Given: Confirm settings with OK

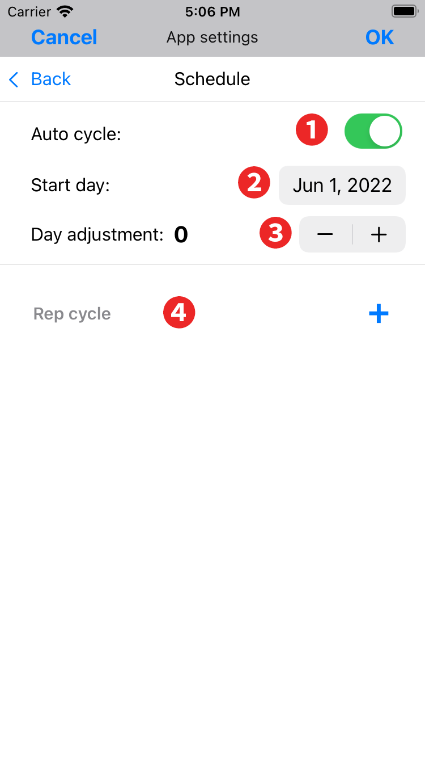Looking at the screenshot, I should 379,37.
